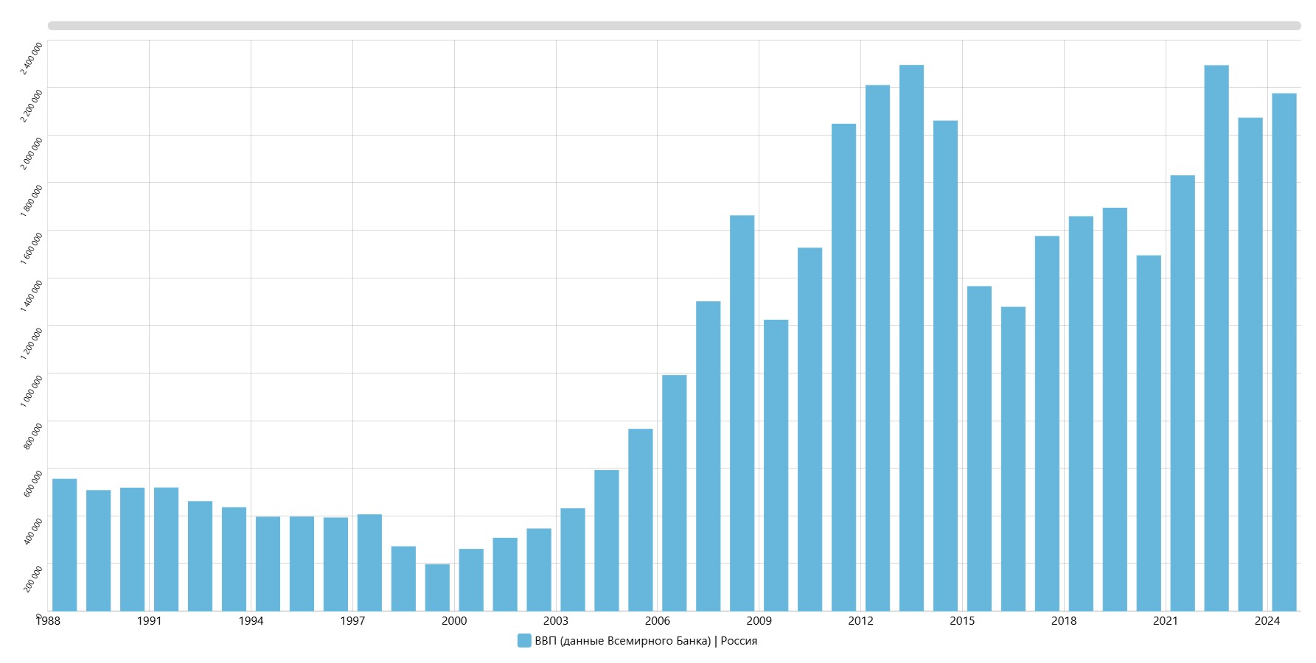
Task: Click the 2009 bar showing the drop
Action: point(776,466)
